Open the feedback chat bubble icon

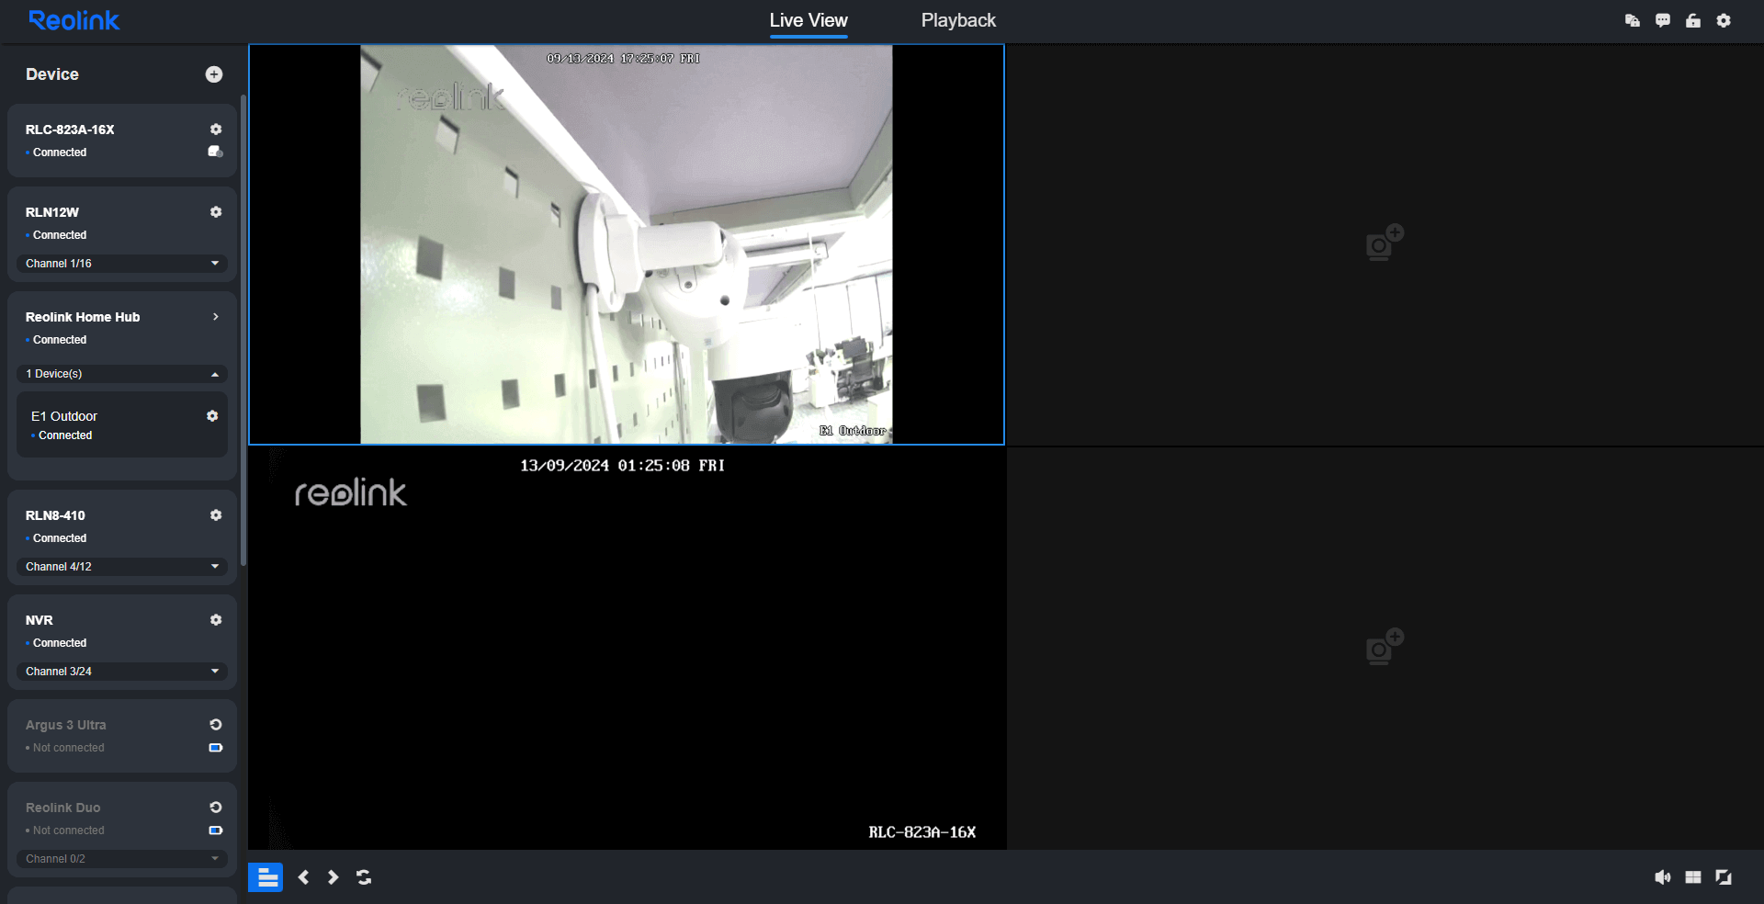[x=1663, y=20]
